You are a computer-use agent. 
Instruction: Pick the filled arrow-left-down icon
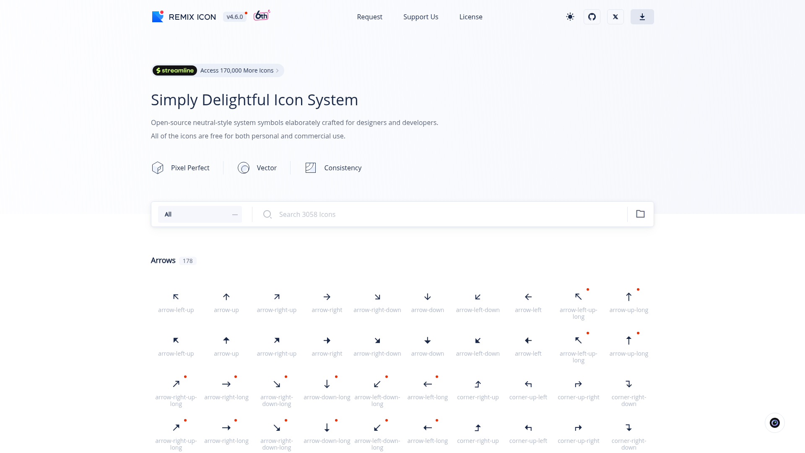(x=478, y=341)
